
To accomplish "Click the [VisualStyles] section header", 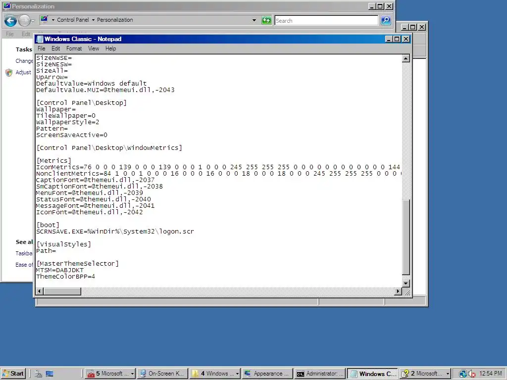I will 63,244.
